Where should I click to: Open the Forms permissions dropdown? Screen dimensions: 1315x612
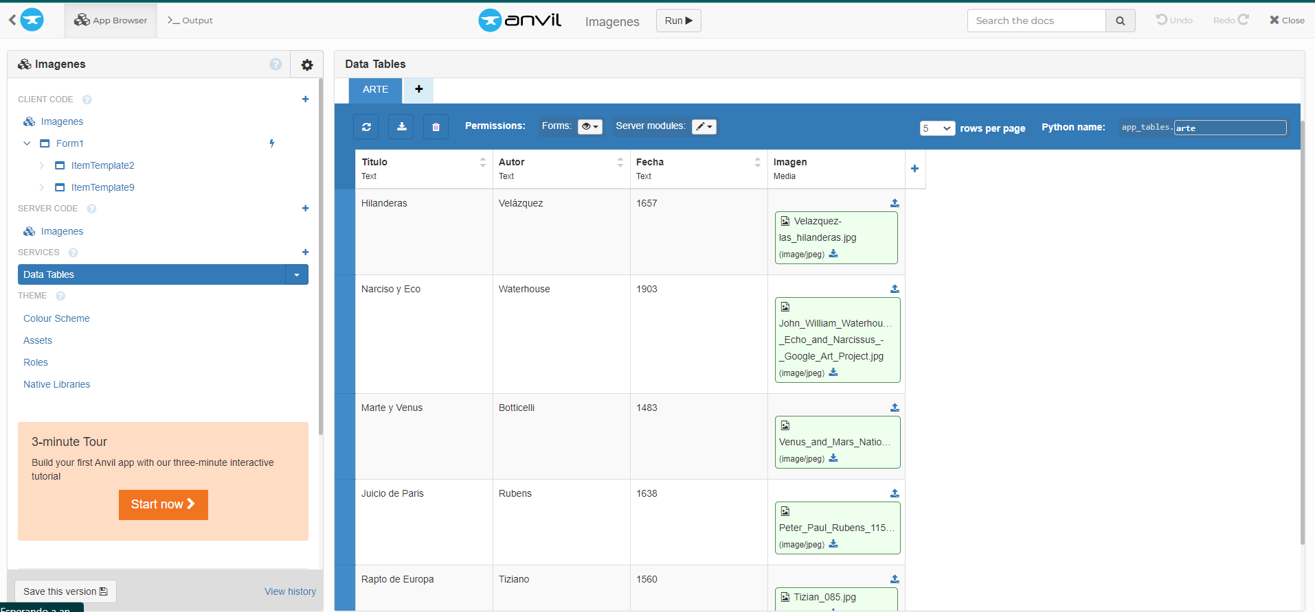(x=590, y=126)
